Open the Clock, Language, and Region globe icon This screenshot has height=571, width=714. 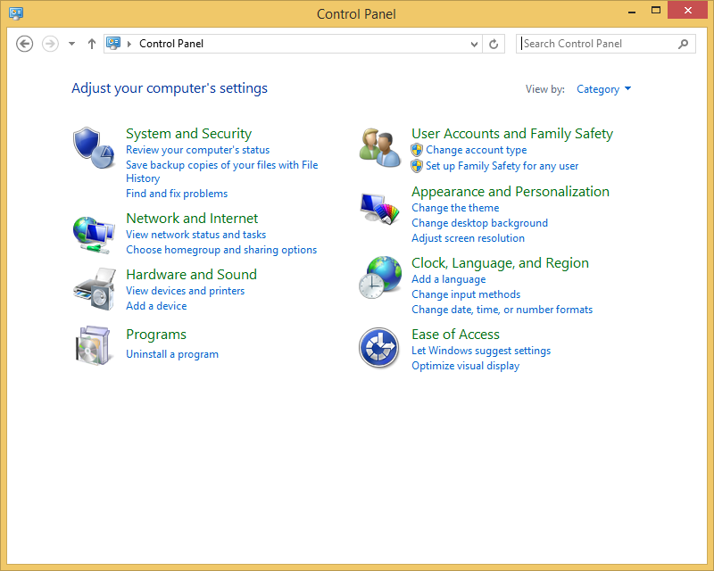[380, 277]
